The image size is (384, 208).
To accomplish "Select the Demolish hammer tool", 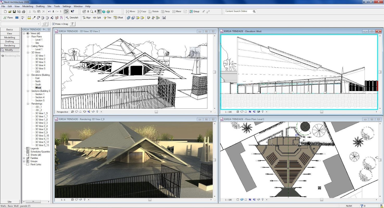I will coord(72,18).
